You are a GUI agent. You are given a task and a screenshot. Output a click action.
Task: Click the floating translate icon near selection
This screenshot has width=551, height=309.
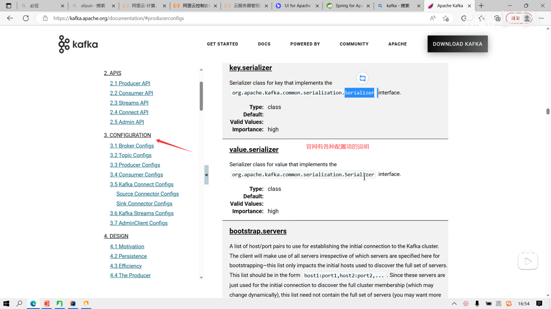tap(362, 78)
